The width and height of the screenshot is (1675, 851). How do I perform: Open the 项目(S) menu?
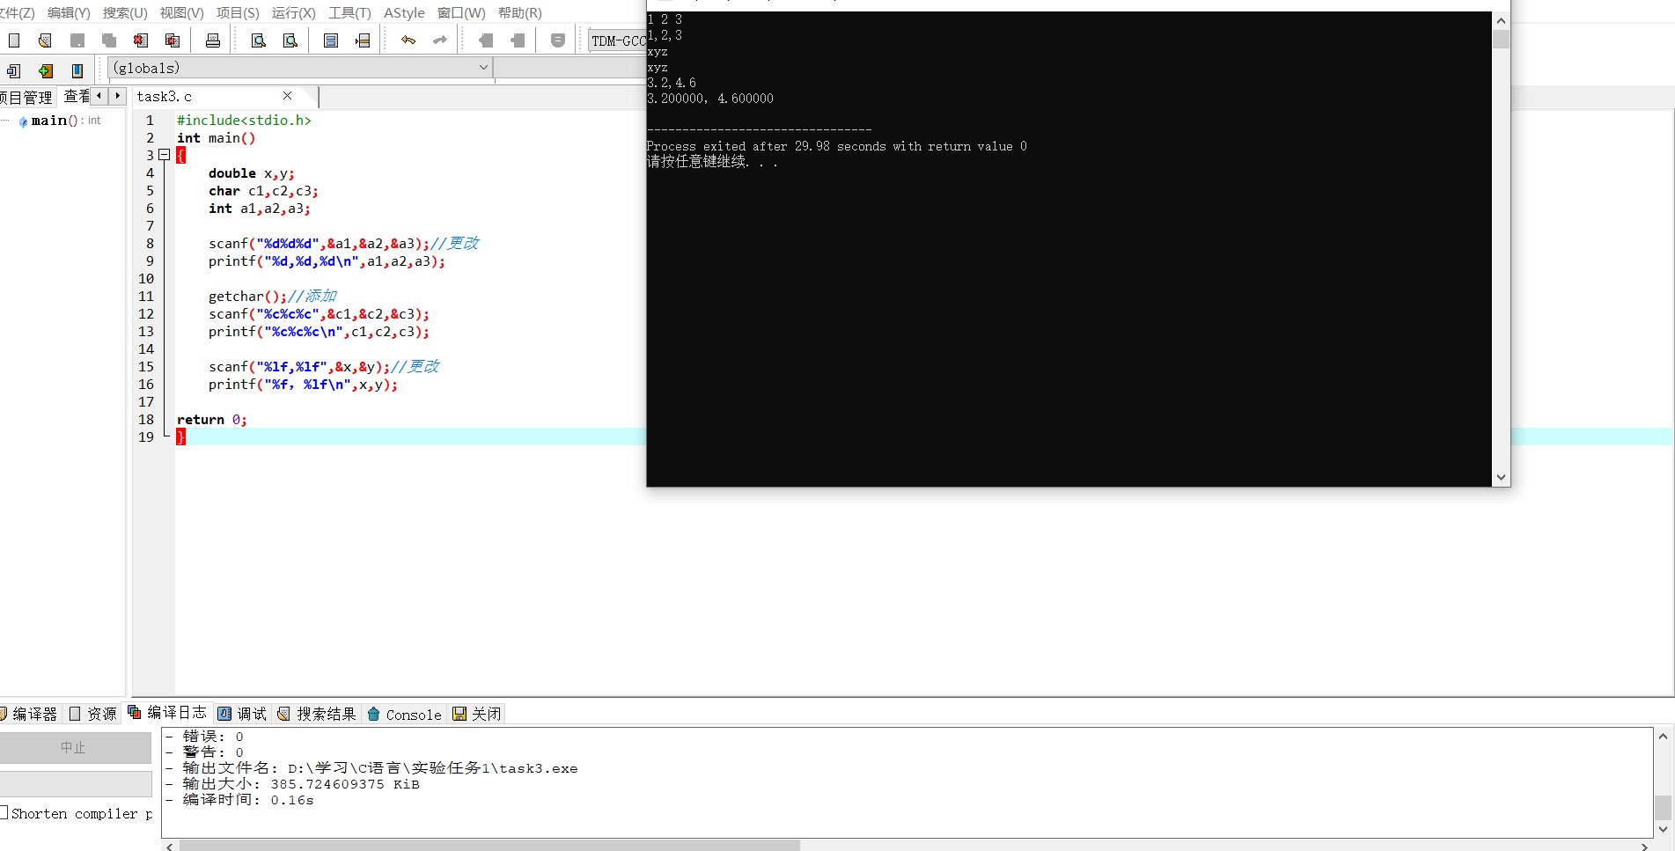pos(238,12)
